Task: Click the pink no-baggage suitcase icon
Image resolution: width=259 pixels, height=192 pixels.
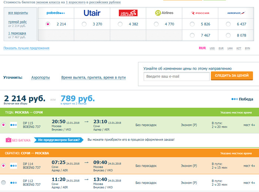Action: coord(9,140)
